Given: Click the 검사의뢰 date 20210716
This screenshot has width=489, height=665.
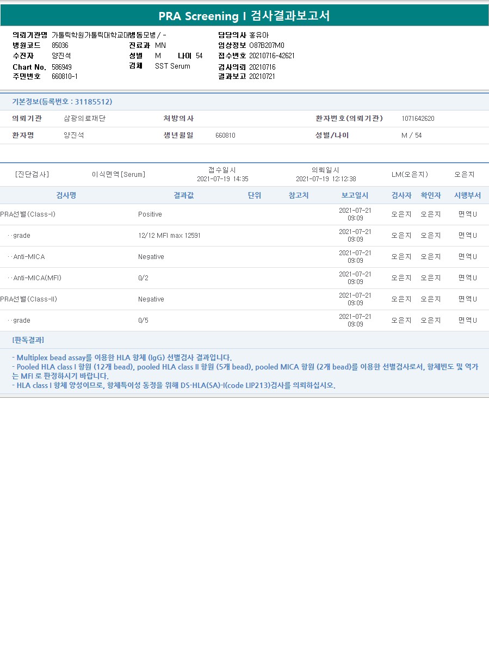Looking at the screenshot, I should tap(262, 66).
